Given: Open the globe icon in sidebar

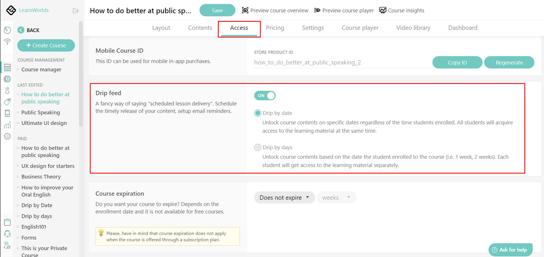Looking at the screenshot, I should pyautogui.click(x=7, y=79).
